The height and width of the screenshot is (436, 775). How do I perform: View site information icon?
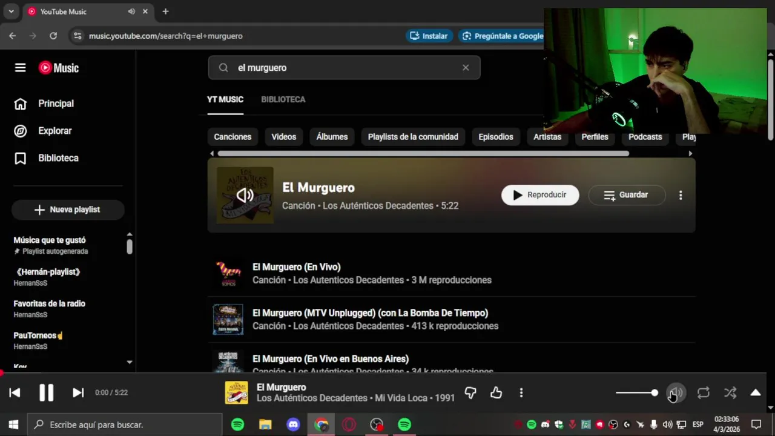point(77,36)
